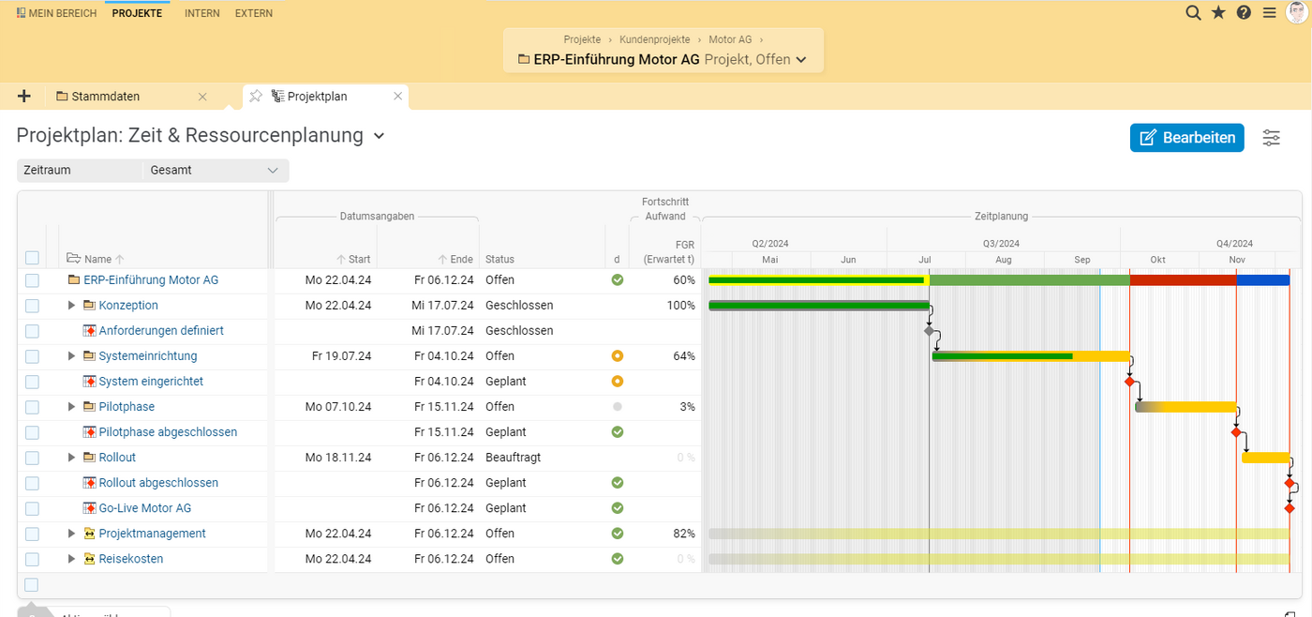Screen dimensions: 1312x617
Task: Check the checkbox next to Konzeption
Action: (x=32, y=305)
